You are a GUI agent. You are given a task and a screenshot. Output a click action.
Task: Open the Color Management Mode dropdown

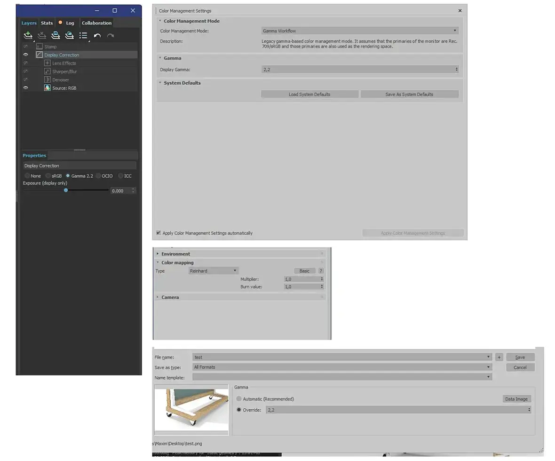(360, 31)
